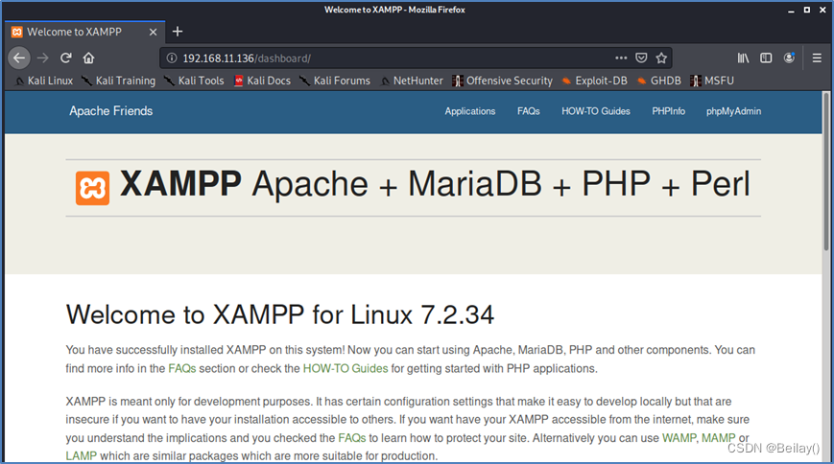This screenshot has height=464, width=834.
Task: Open the NetHunter bookmark
Action: coord(413,81)
